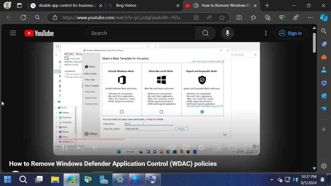Open sidebar settings gear

[324, 166]
